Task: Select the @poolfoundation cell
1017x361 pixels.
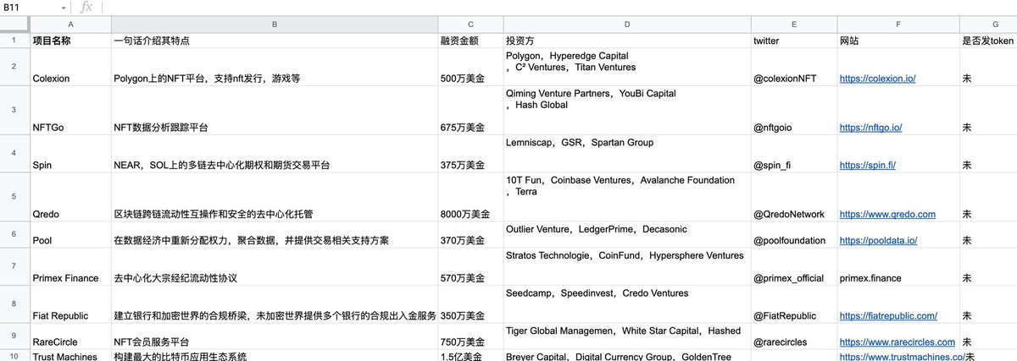Action: 793,234
